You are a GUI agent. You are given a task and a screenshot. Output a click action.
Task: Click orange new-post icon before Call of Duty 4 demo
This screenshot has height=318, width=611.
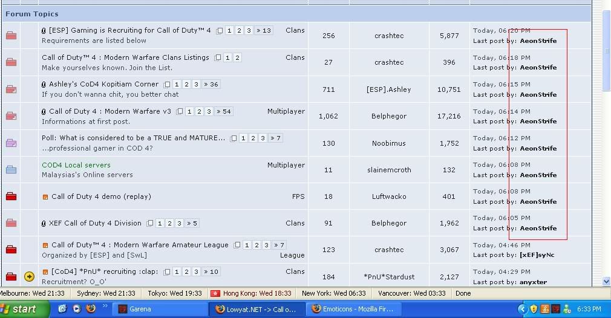[45, 197]
